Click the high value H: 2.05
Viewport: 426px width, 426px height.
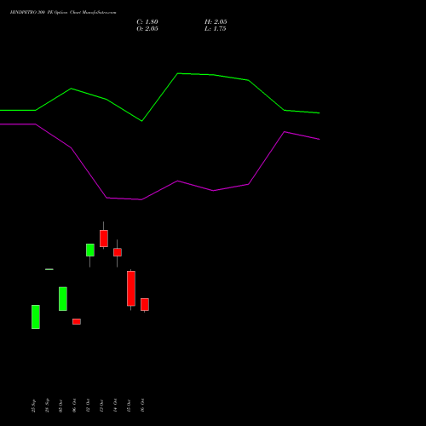[216, 22]
